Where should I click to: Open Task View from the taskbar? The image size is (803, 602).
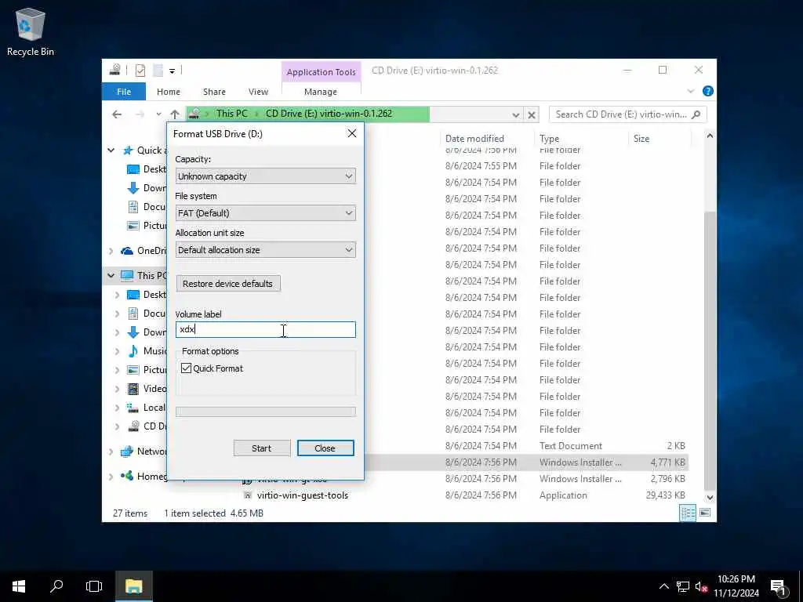pyautogui.click(x=94, y=586)
